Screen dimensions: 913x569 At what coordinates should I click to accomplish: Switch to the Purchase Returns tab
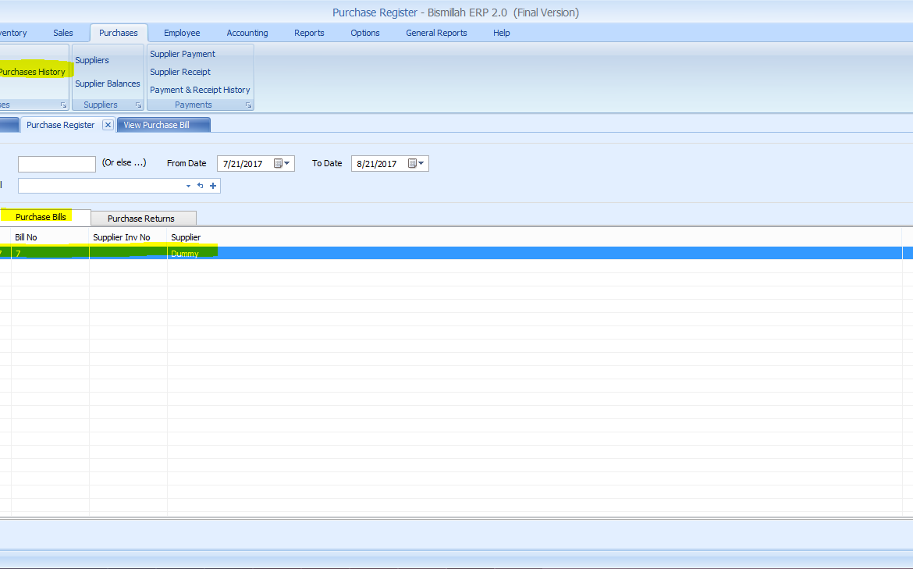pos(141,219)
